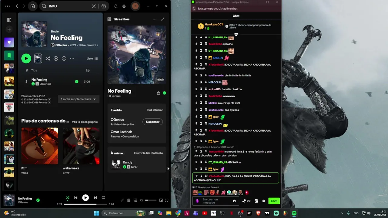Open Kick channel points icon
This screenshot has width=388, height=218.
tap(246, 201)
